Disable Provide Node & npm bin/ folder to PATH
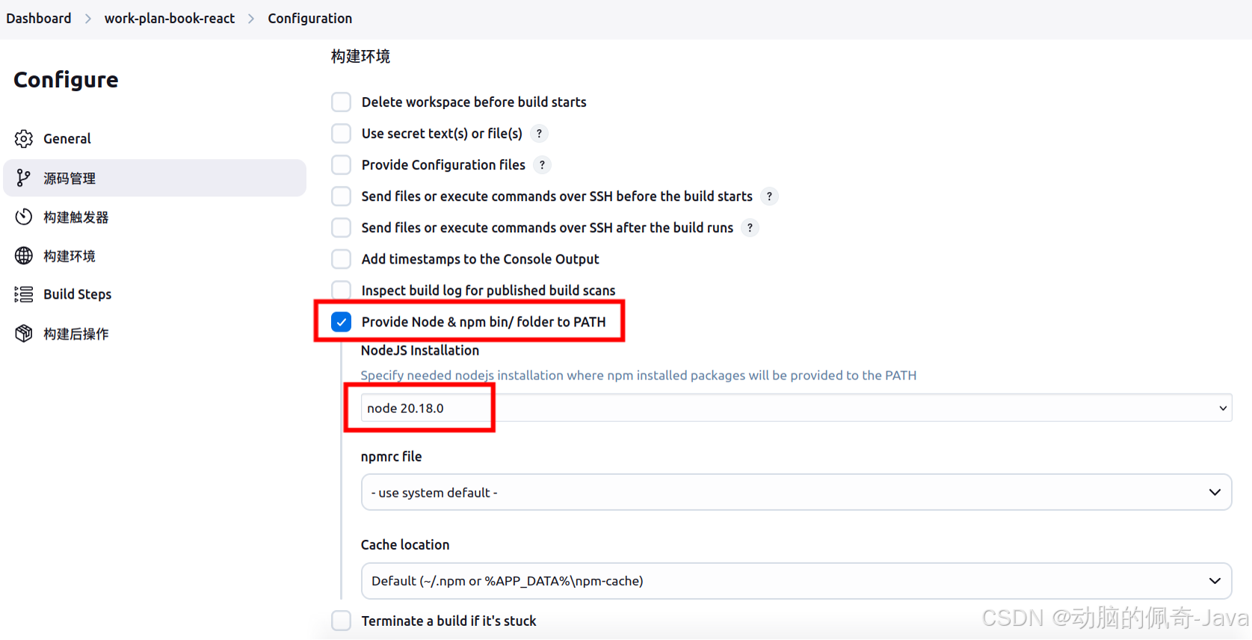 point(341,321)
